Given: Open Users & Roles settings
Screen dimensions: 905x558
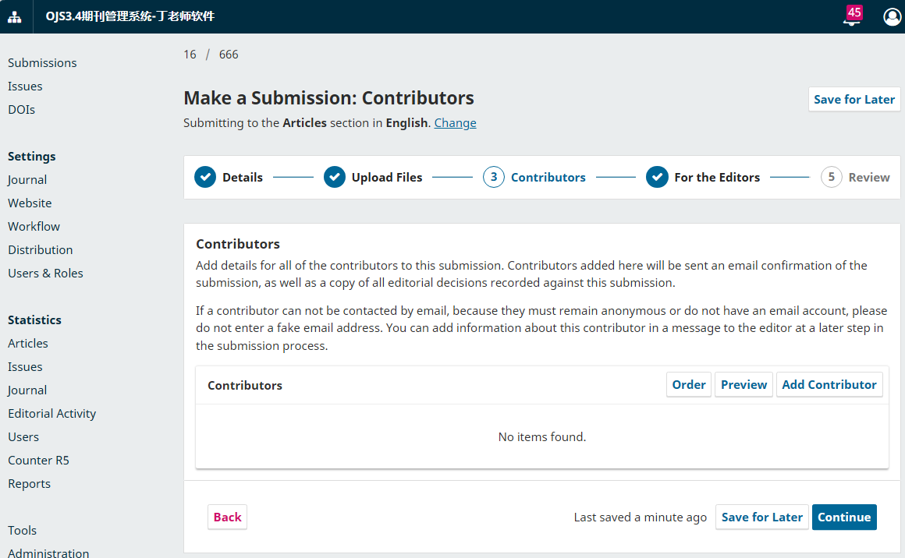Looking at the screenshot, I should (x=45, y=273).
